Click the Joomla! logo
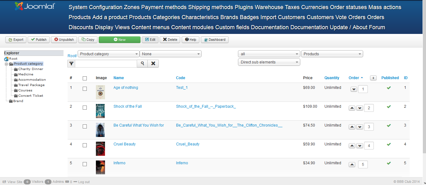Image resolution: width=426 pixels, height=185 pixels. point(35,6)
